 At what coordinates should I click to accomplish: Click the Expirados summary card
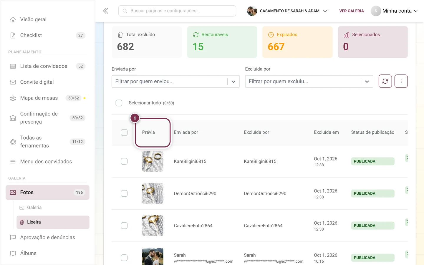pos(297,42)
